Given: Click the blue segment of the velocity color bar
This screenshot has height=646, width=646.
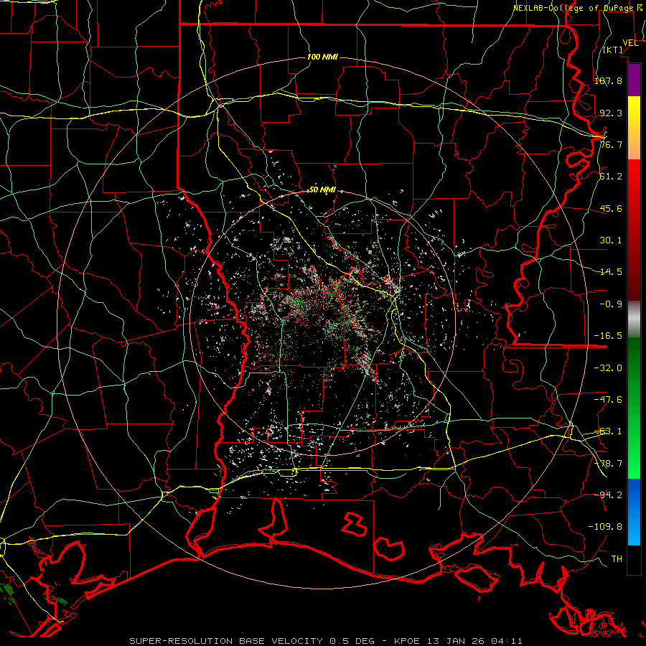Looking at the screenshot, I should point(634,512).
